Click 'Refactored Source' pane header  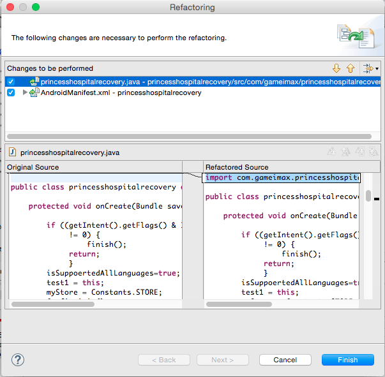coord(237,167)
